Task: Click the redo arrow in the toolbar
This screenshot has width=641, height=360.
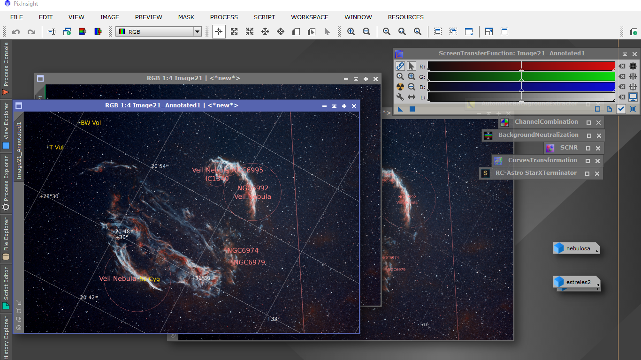Action: coord(31,32)
